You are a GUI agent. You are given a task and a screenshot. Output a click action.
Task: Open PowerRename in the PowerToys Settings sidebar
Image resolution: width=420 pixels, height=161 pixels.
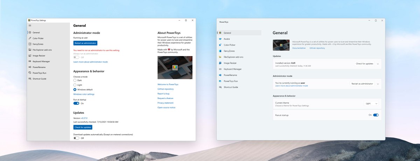pyautogui.click(x=48, y=67)
